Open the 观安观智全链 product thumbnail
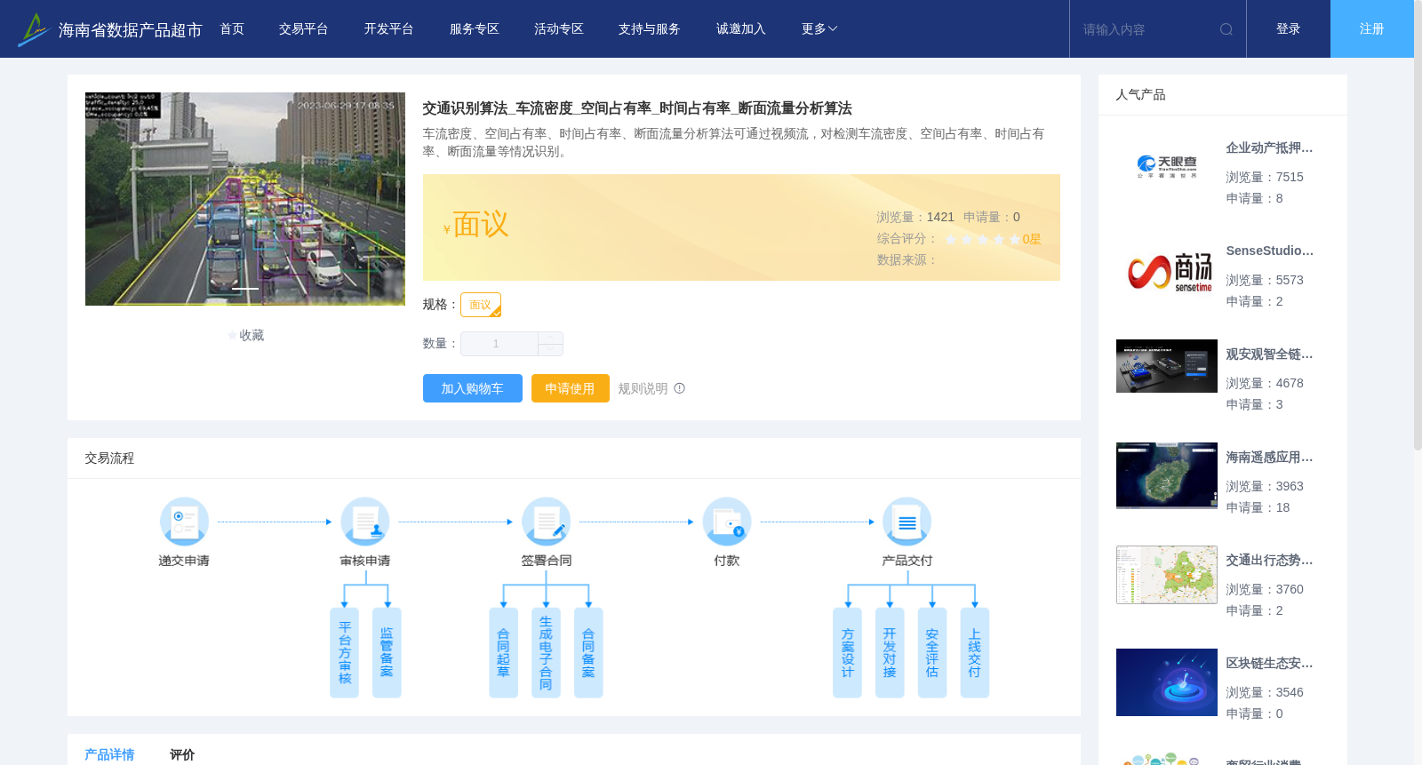 click(1167, 366)
